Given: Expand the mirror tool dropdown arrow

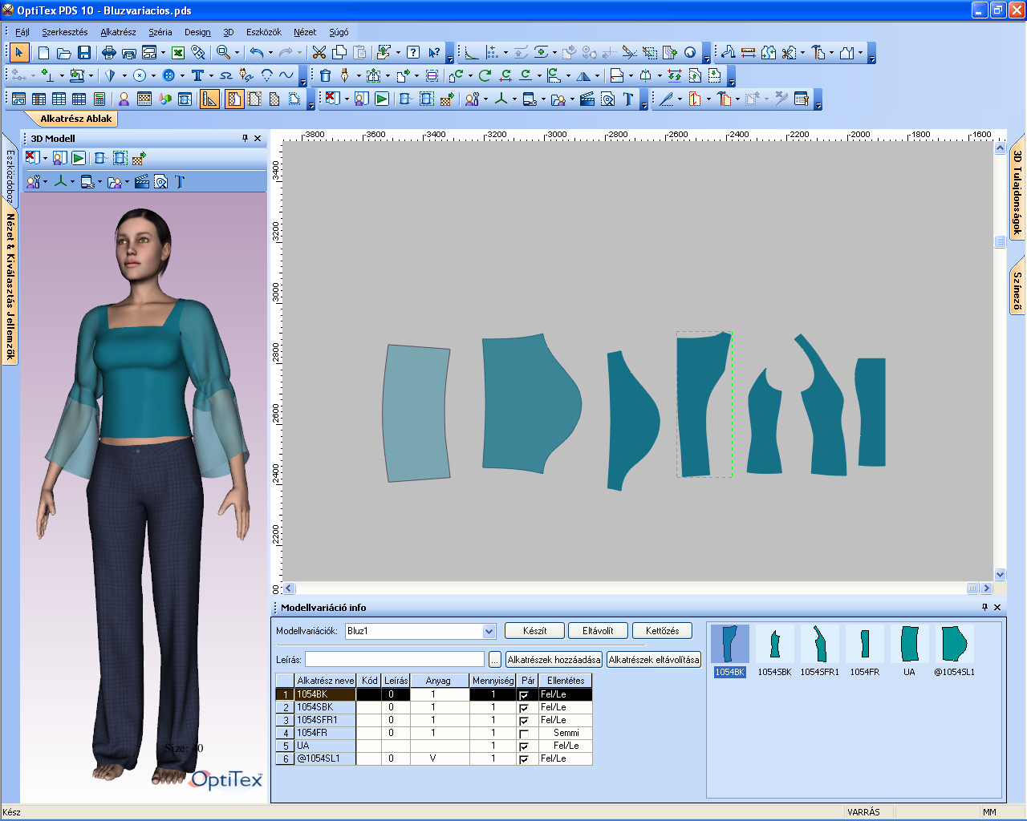Looking at the screenshot, I should click(x=598, y=75).
